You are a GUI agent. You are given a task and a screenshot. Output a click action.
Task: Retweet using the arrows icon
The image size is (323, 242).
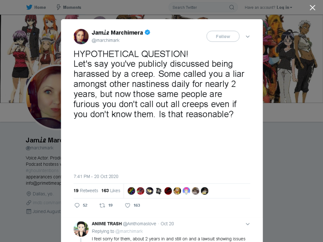[102, 205]
